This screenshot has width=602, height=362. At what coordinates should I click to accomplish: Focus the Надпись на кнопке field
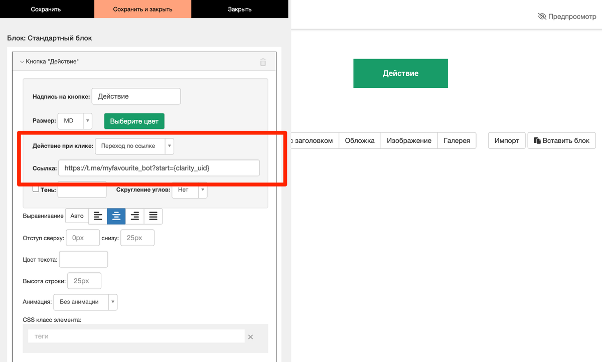136,96
